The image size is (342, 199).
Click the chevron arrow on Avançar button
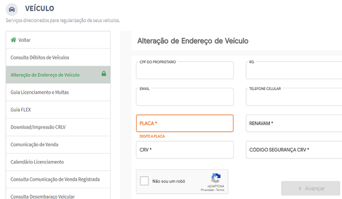(x=300, y=188)
